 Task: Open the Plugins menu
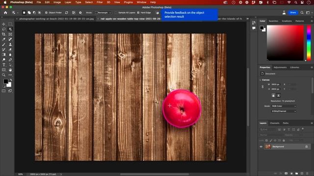pyautogui.click(x=128, y=2)
